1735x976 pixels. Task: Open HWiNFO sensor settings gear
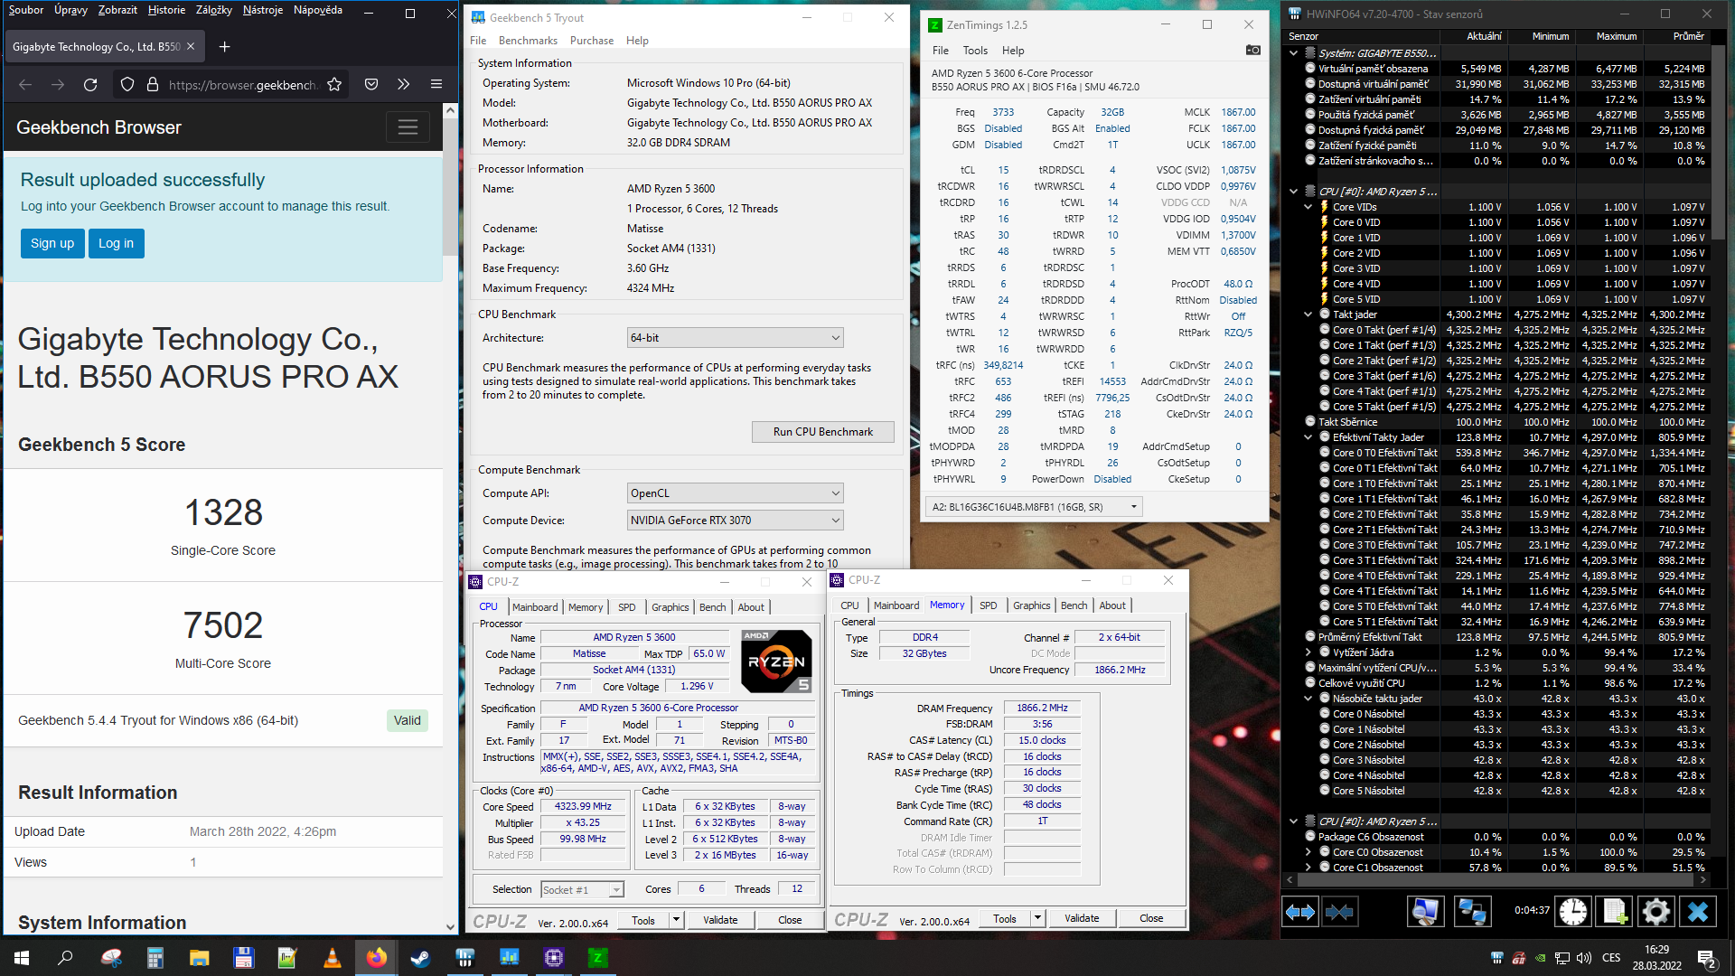tap(1655, 912)
